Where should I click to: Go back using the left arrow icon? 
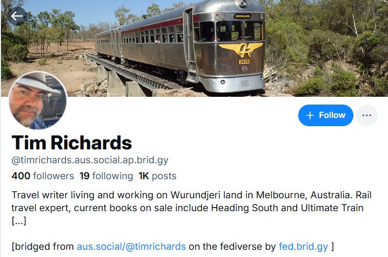(x=17, y=16)
